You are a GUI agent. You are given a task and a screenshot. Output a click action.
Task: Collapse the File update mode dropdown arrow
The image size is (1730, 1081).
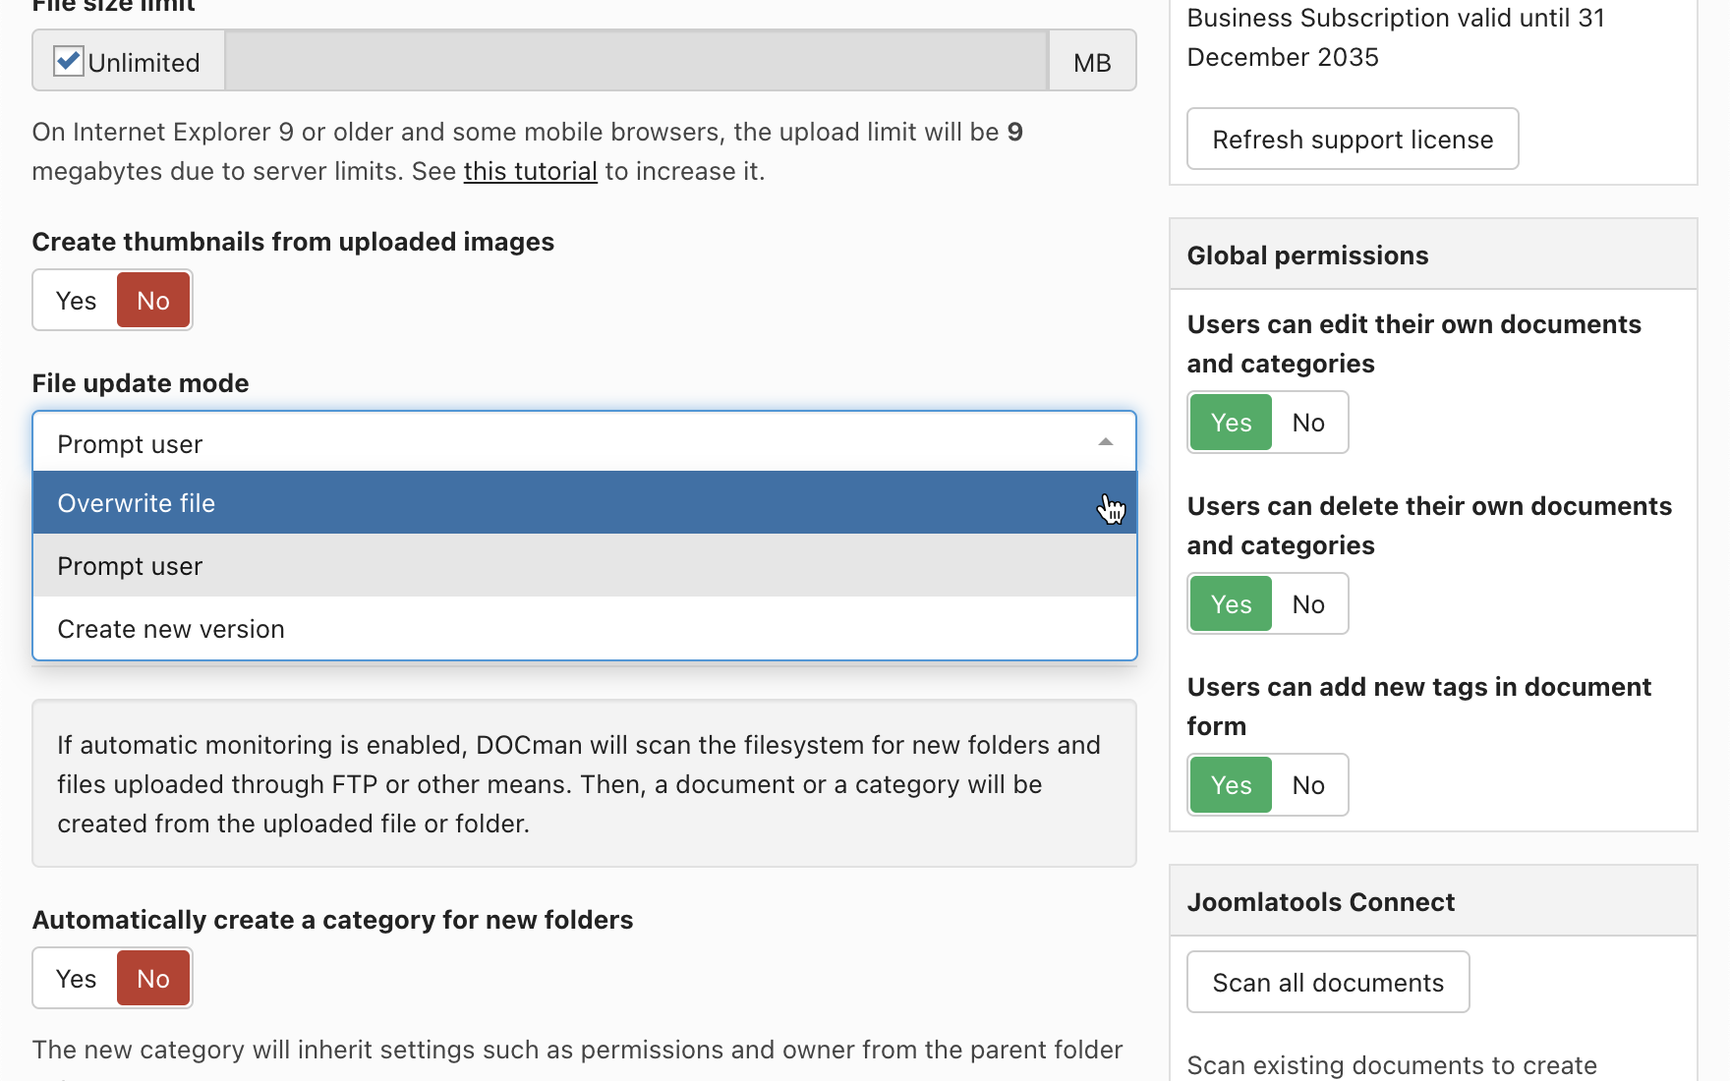pyautogui.click(x=1105, y=442)
